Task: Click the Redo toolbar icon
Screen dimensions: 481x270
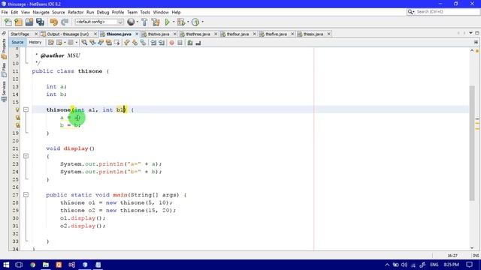Action: [x=65, y=22]
